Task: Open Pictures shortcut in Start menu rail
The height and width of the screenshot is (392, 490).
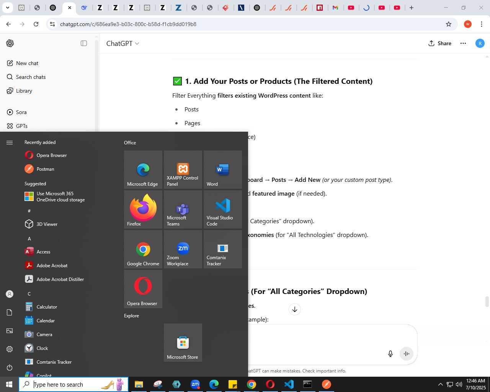Action: point(10,331)
